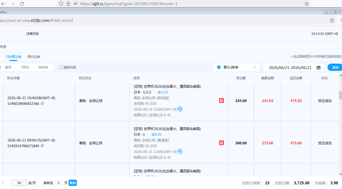Image resolution: width=342 pixels, height=189 pixels.
Task: Filter records by 昨天
Action: point(8,67)
